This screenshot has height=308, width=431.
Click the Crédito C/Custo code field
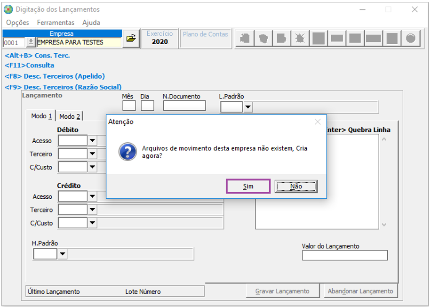coord(73,223)
